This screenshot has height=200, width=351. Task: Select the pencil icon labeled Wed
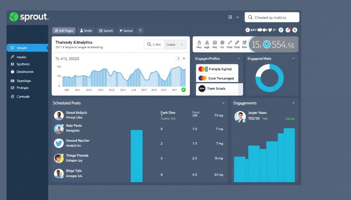pyautogui.click(x=230, y=43)
